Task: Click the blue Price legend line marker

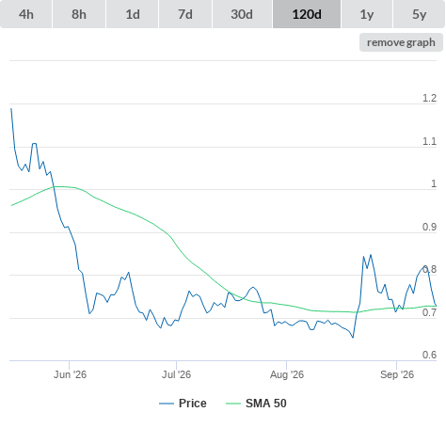Action: coord(167,404)
